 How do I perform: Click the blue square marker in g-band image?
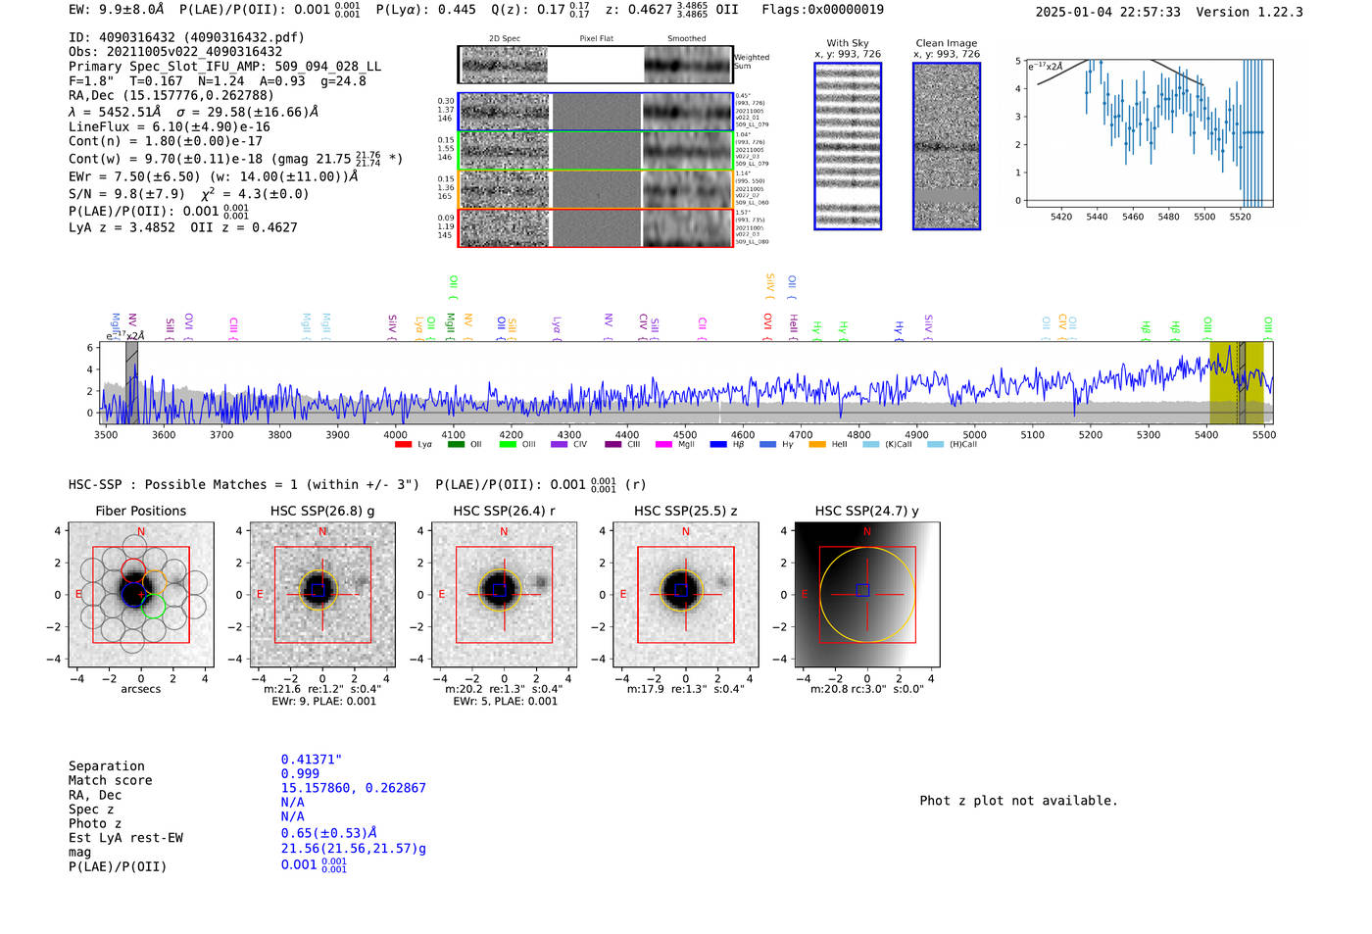(x=318, y=590)
